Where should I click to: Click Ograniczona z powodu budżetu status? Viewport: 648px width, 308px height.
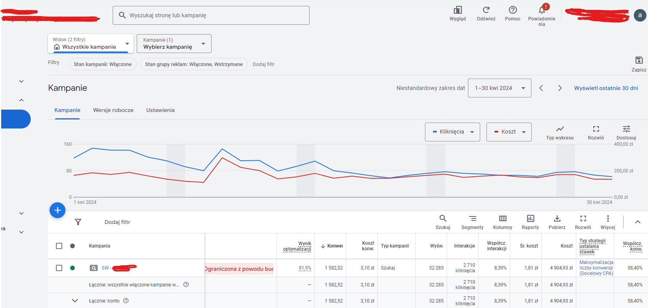click(239, 269)
